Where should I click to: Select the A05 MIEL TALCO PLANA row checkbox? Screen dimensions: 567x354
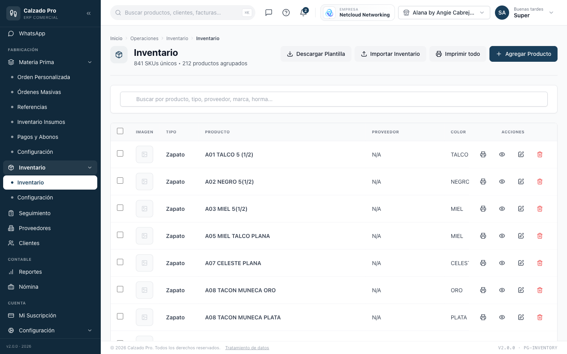(x=120, y=235)
